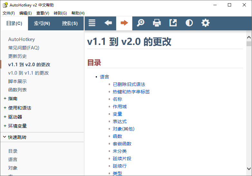Click the 语言 link in page contents

pyautogui.click(x=105, y=77)
